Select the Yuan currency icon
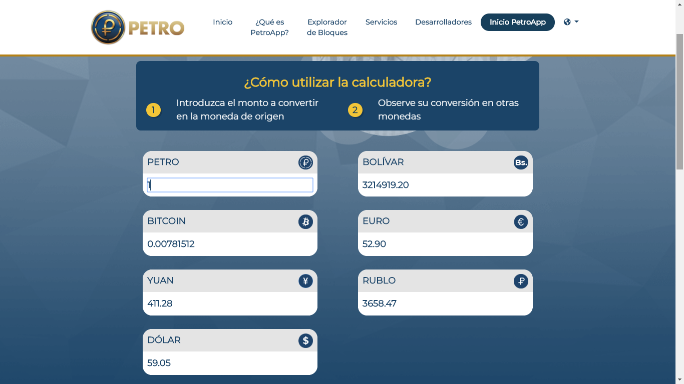Viewport: 684px width, 384px height. (305, 281)
